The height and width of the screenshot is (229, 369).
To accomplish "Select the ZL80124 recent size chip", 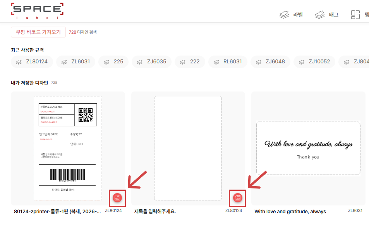I will (32, 62).
